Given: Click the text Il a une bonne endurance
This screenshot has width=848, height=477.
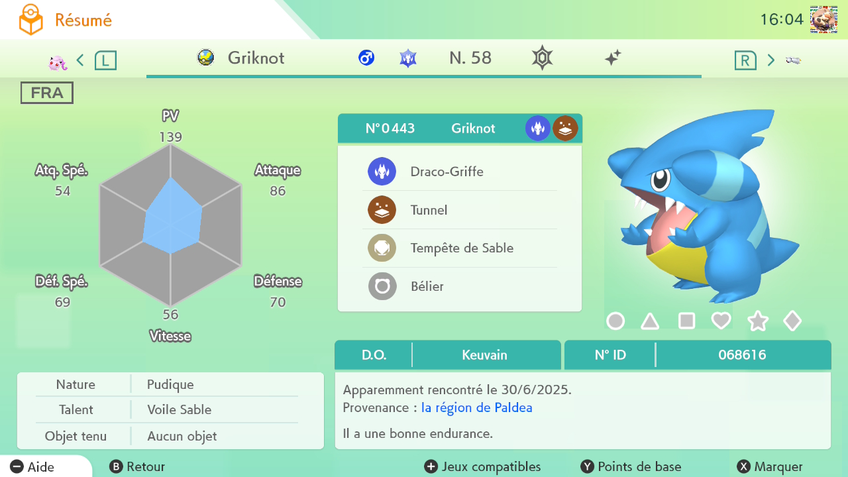Looking at the screenshot, I should pos(417,434).
